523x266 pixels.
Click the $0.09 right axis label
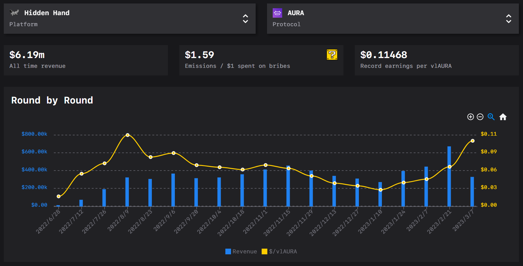click(489, 152)
